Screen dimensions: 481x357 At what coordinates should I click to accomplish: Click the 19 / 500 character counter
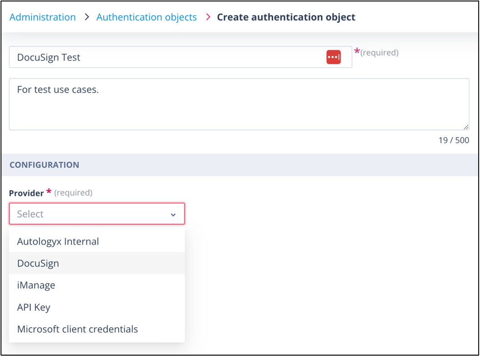(453, 141)
